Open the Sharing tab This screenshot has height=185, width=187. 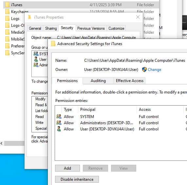point(51,28)
